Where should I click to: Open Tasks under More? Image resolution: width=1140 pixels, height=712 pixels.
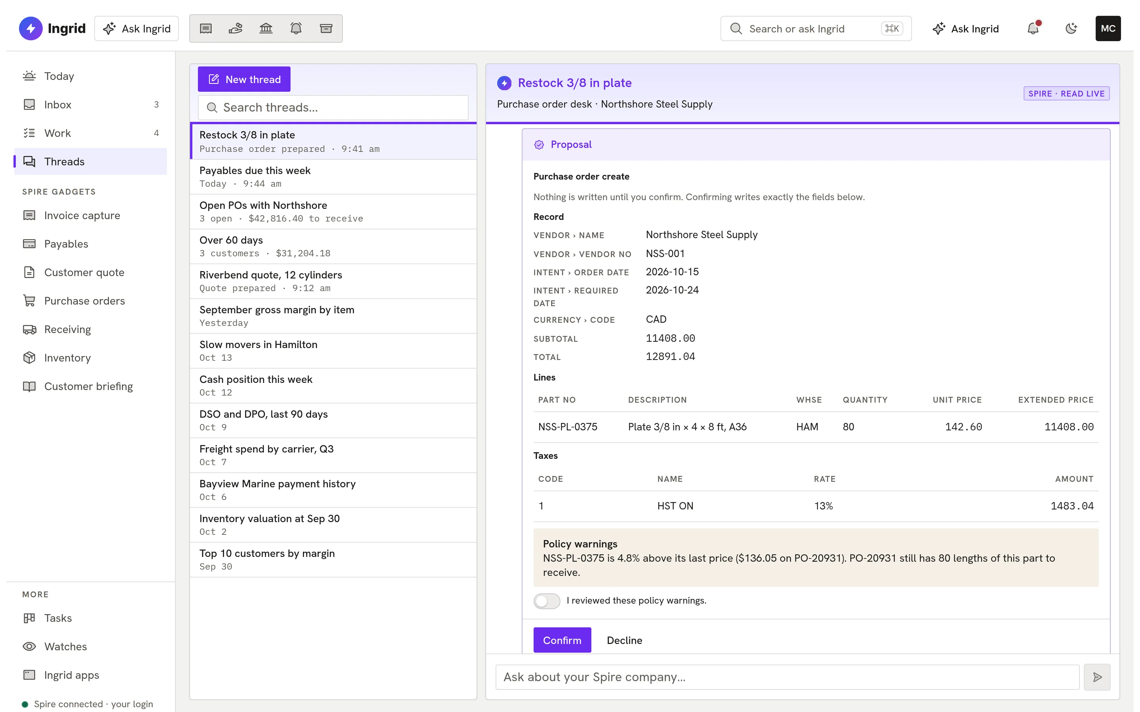(x=90, y=618)
